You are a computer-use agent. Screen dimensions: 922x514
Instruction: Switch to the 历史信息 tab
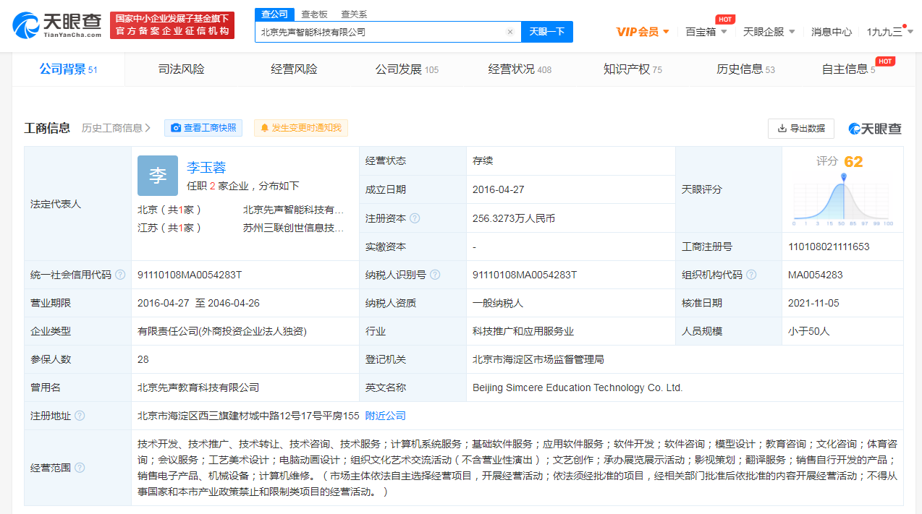point(745,69)
